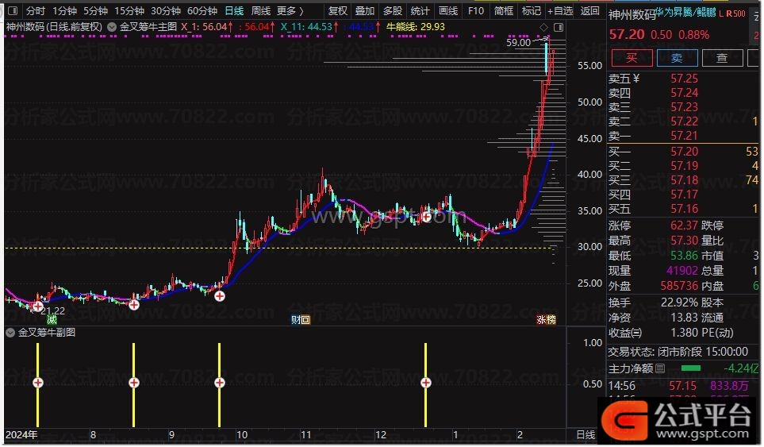
Task: Click the main-chart plus marker near 35.00 level
Action: tap(426, 217)
